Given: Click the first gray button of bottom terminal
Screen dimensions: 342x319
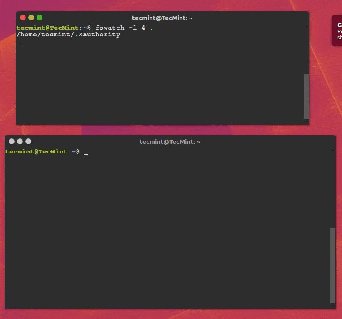Looking at the screenshot, I should pos(12,141).
